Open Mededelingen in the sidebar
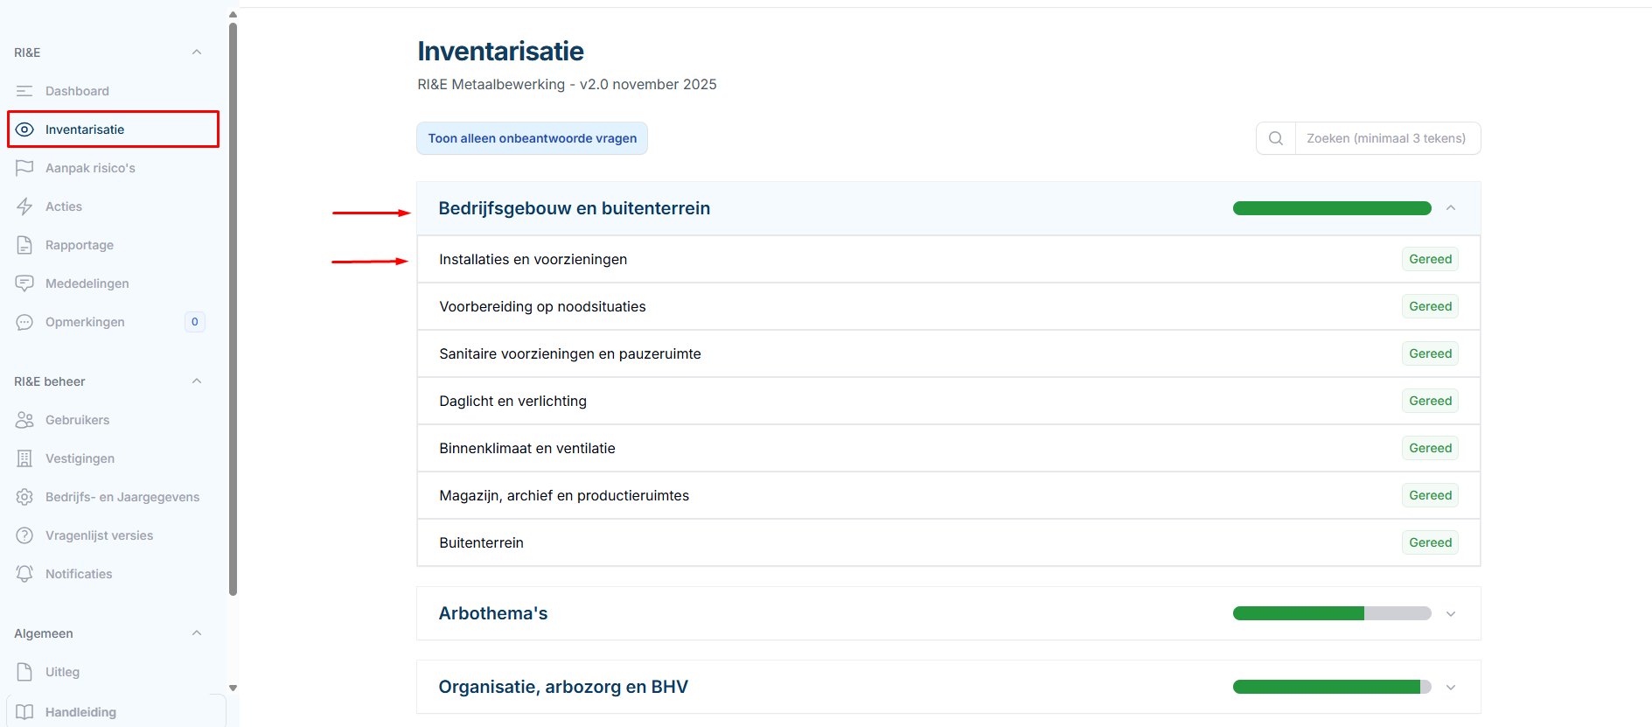Viewport: 1652px width, 727px height. click(x=113, y=283)
